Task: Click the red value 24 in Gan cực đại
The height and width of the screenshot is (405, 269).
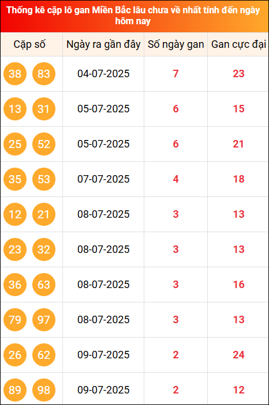Action: click(238, 355)
